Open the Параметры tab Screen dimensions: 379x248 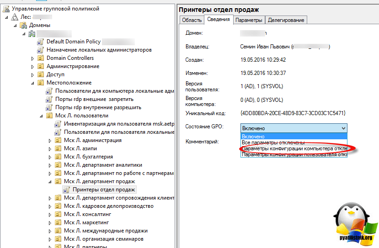tap(249, 20)
